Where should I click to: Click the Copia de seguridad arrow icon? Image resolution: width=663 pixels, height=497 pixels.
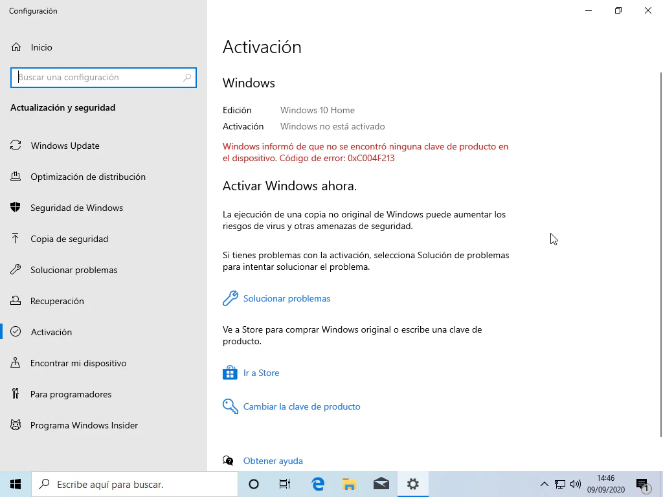16,239
